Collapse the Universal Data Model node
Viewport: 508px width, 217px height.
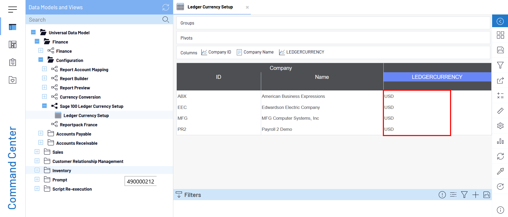[x=33, y=32]
